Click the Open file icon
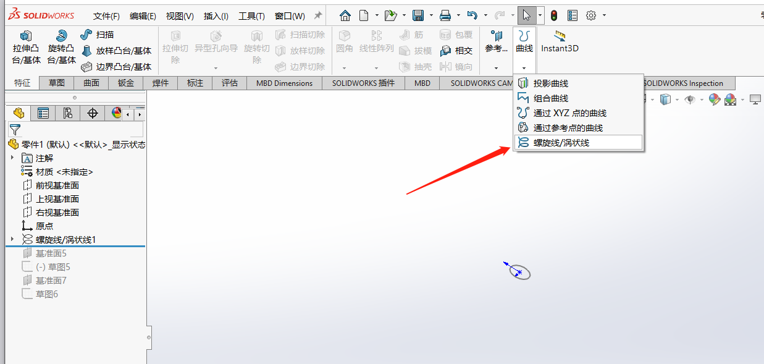This screenshot has width=764, height=364. pyautogui.click(x=390, y=15)
